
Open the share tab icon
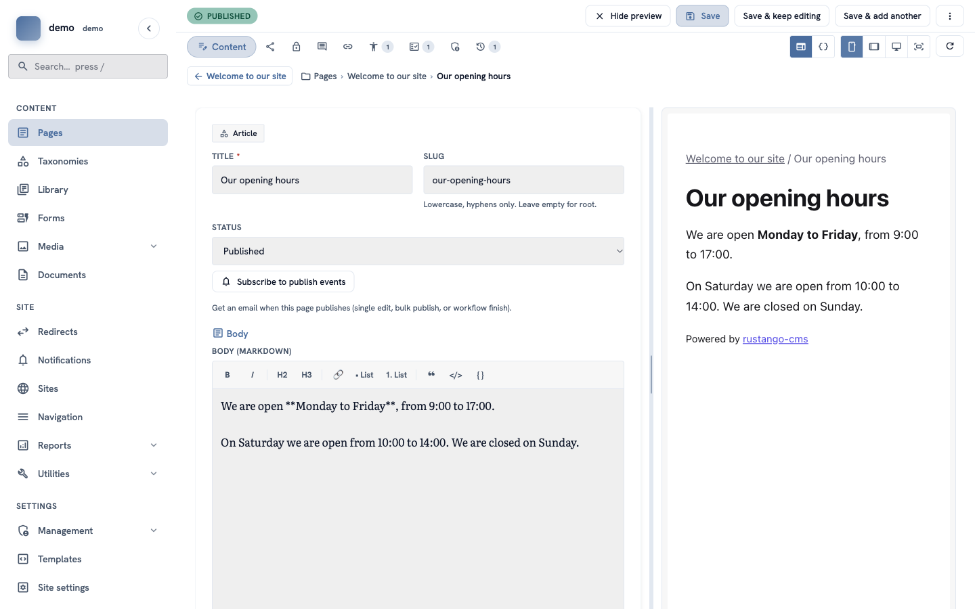click(x=270, y=47)
